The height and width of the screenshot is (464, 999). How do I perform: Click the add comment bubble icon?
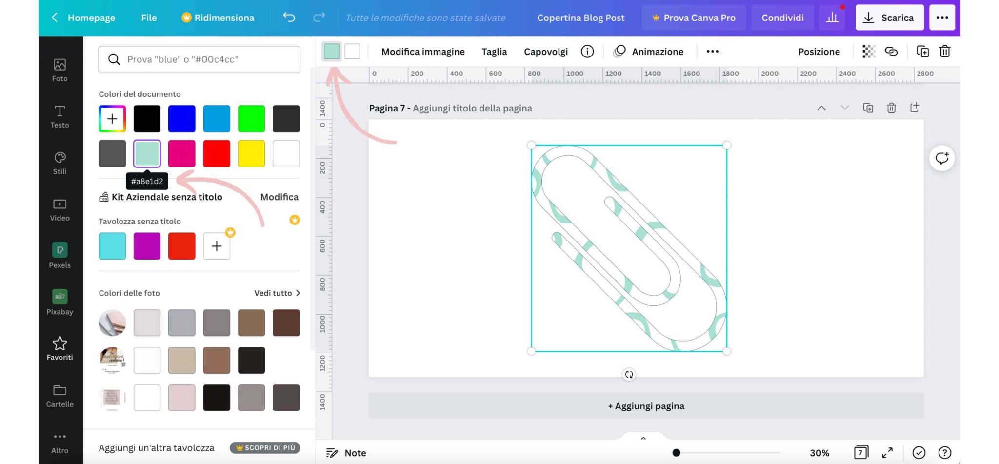pyautogui.click(x=941, y=158)
